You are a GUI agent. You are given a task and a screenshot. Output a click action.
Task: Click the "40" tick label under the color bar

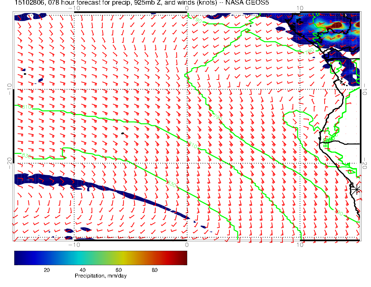[x=83, y=270]
